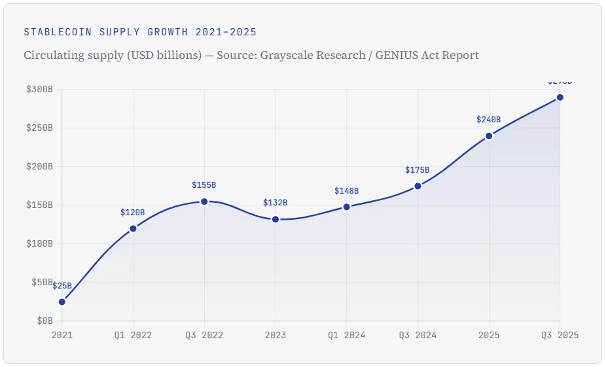The width and height of the screenshot is (606, 367).
Task: Click the $25B value label
Action: pos(62,286)
